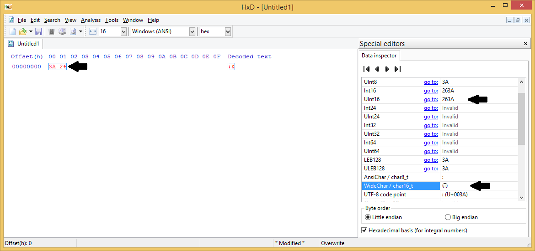Click the UInt8 value 3A

tap(445, 82)
